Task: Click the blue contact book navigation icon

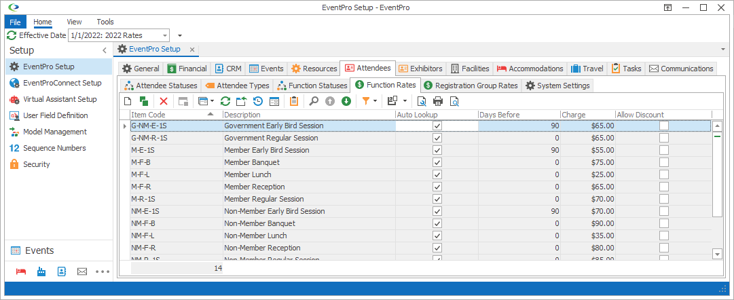Action: pyautogui.click(x=62, y=271)
